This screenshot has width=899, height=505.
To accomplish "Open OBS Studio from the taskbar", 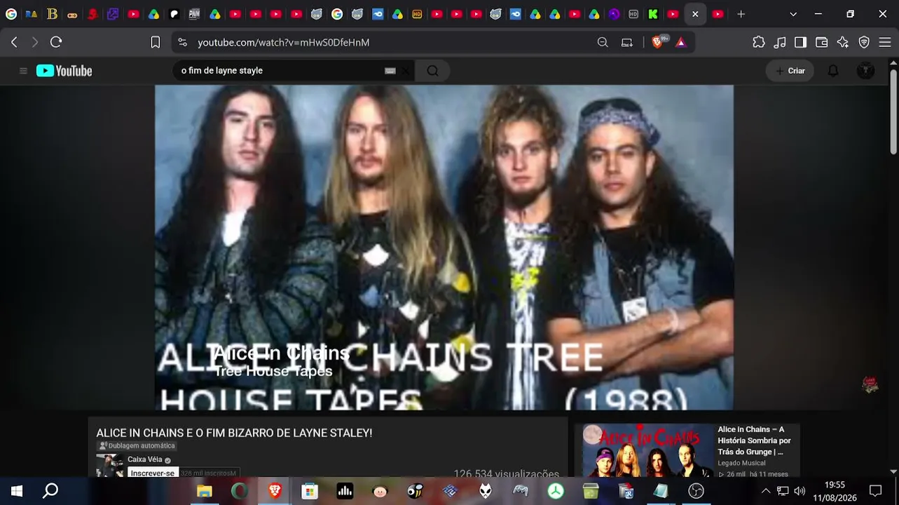I will pos(696,491).
